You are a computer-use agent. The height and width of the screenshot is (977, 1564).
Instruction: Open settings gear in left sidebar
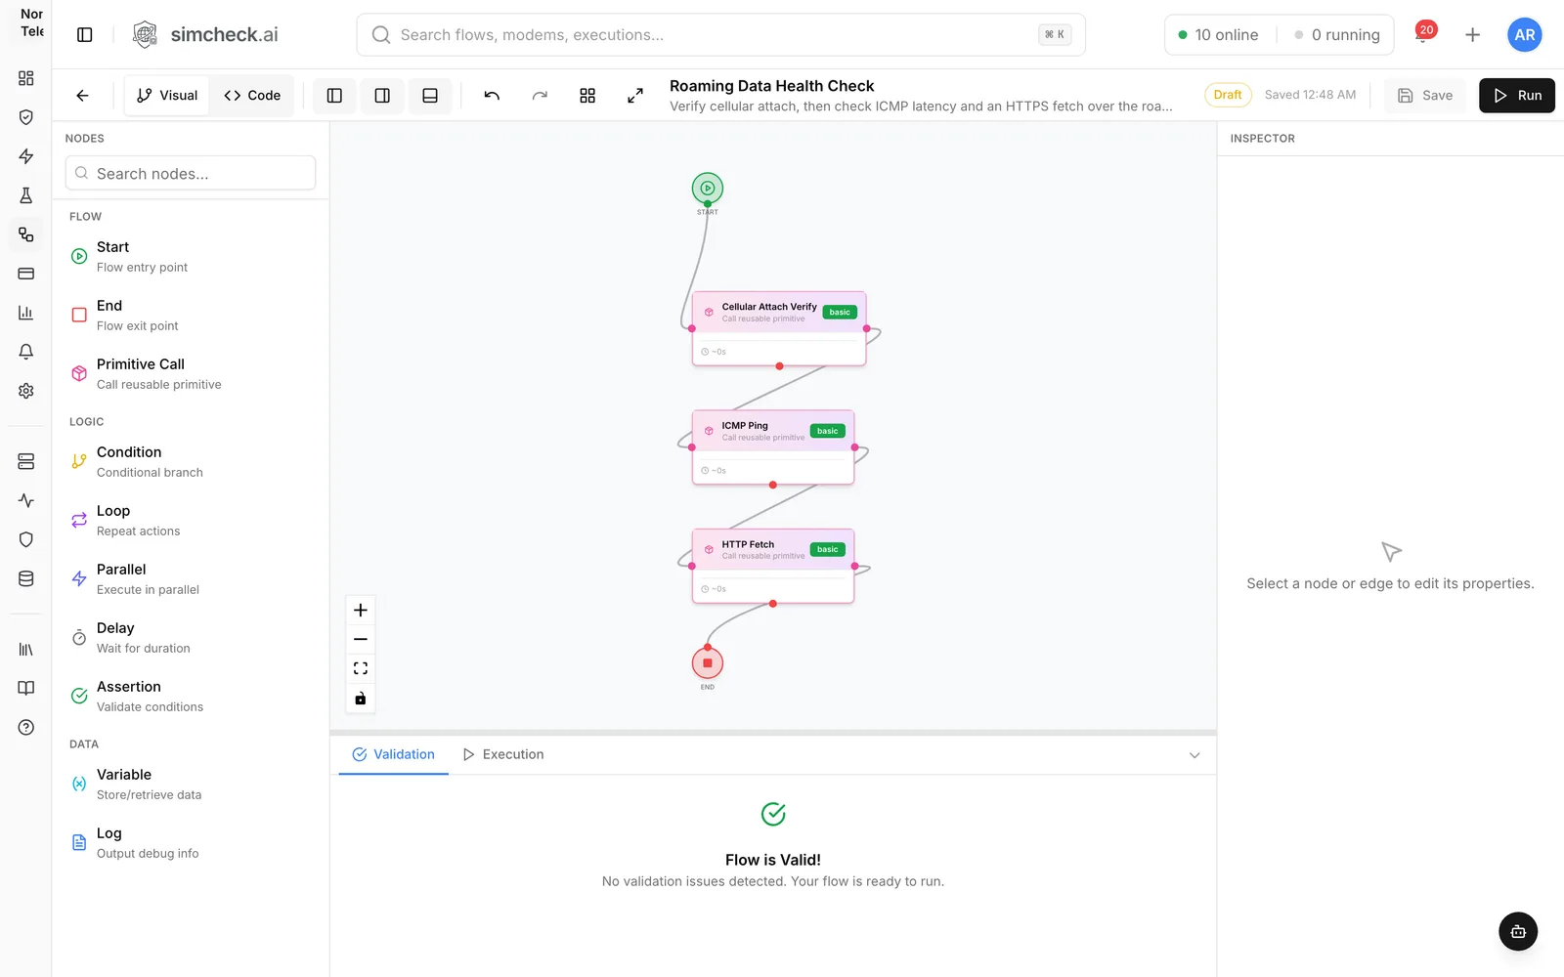point(26,391)
